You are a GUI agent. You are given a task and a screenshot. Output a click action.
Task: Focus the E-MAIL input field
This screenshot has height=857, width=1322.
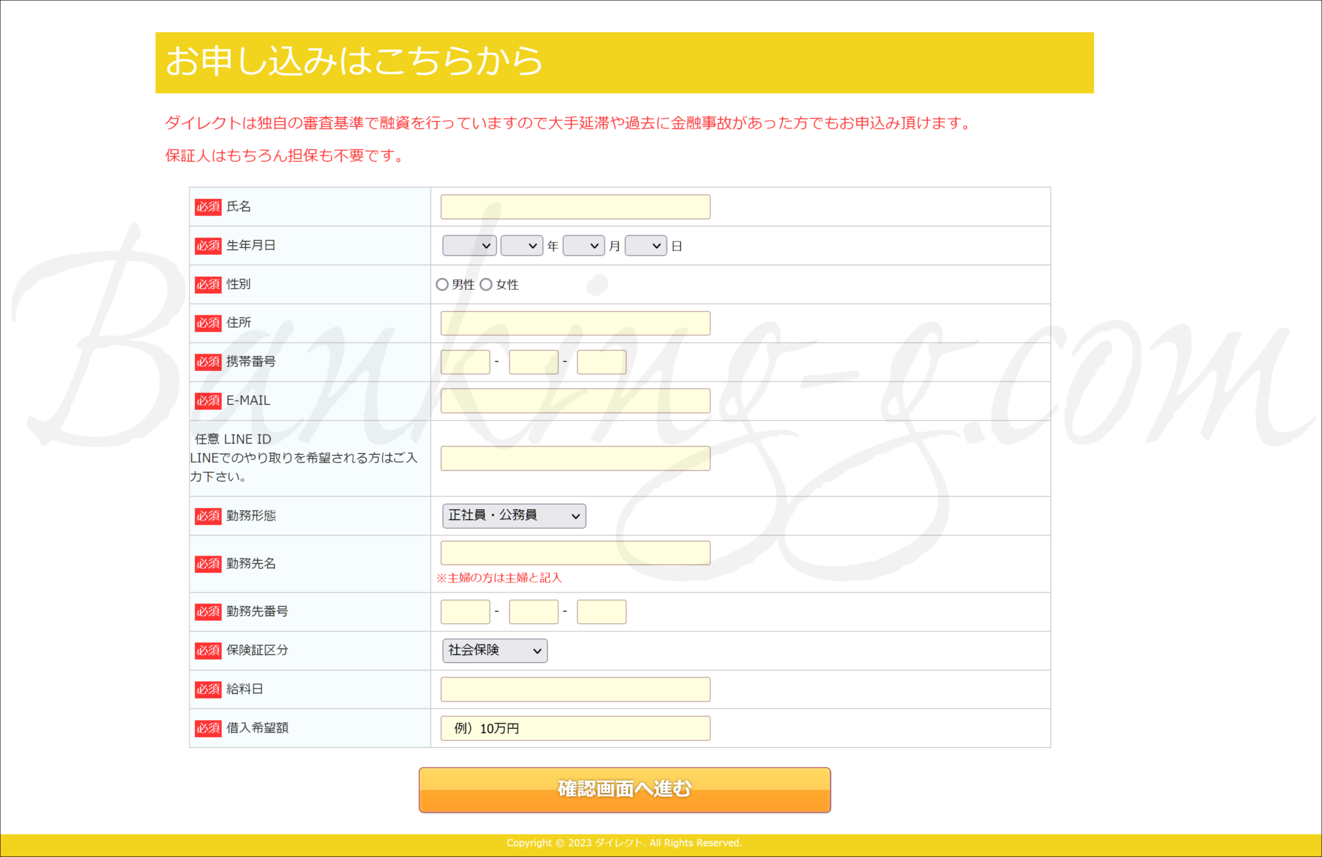click(575, 401)
